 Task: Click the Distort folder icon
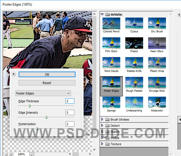107,125
